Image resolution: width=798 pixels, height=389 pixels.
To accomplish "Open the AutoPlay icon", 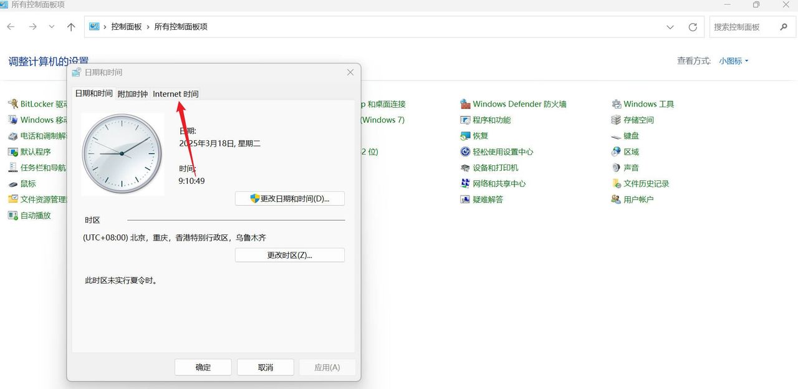I will [x=12, y=216].
